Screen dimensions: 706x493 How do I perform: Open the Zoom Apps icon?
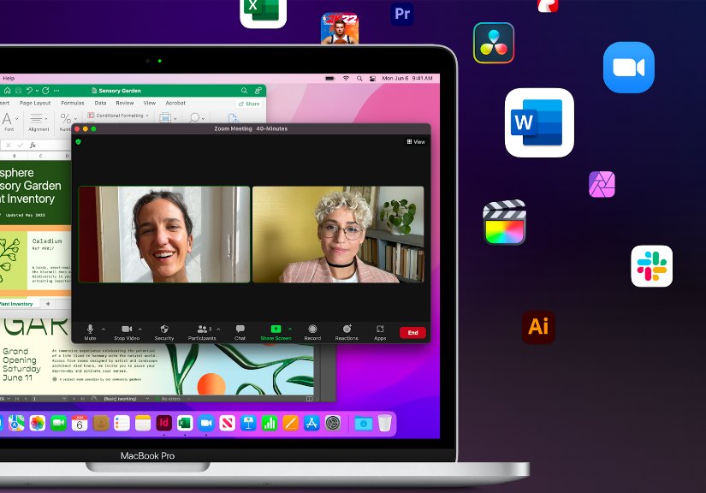tap(380, 329)
